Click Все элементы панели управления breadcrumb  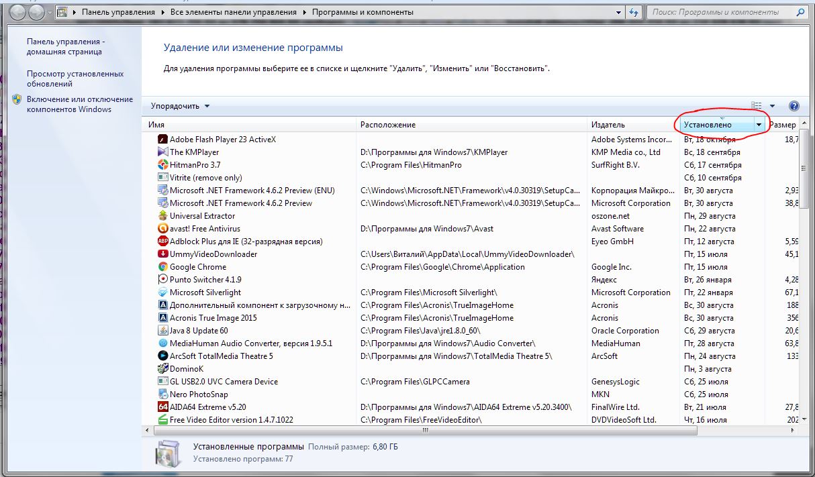tap(234, 12)
